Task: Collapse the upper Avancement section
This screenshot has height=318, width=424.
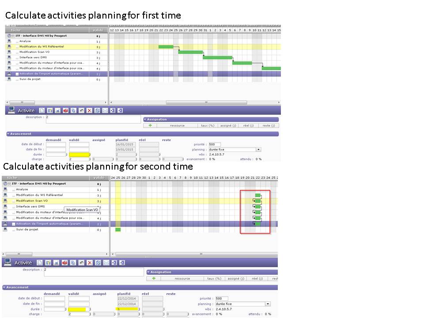Action: 8,134
